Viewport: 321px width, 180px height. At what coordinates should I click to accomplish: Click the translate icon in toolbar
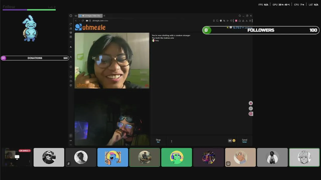[224, 21]
